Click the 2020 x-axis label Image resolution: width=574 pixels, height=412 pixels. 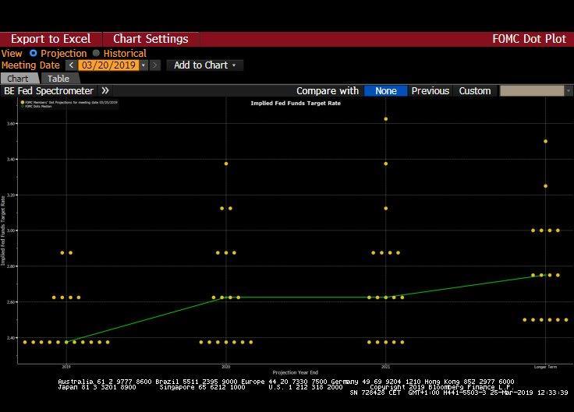point(226,367)
